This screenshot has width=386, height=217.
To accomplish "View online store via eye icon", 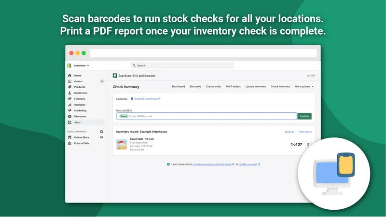I will click(101, 137).
